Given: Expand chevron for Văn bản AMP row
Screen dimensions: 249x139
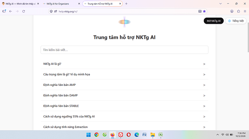Looking at the screenshot, I should 204,85.
